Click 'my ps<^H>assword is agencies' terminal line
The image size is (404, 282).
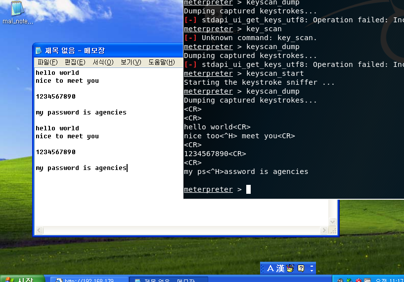(246, 172)
